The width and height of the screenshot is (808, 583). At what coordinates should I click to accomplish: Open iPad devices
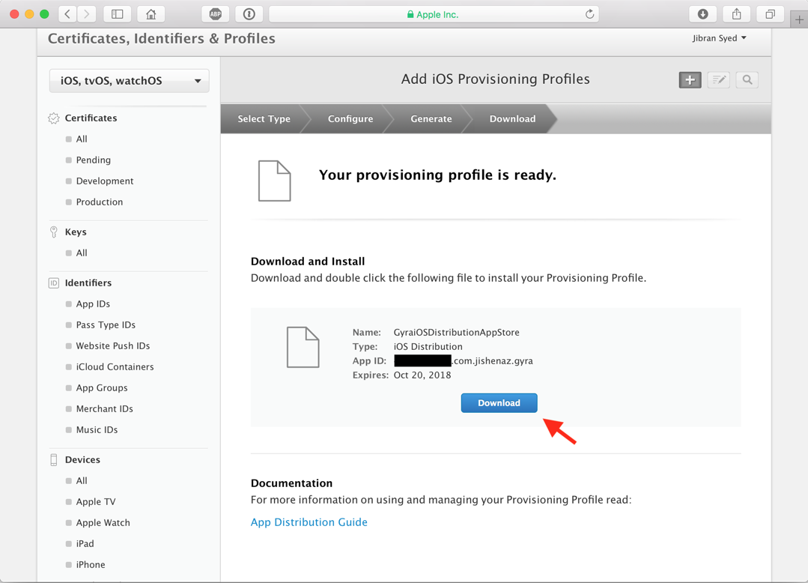pos(85,544)
